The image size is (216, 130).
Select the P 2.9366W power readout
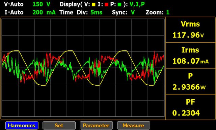coord(190,82)
